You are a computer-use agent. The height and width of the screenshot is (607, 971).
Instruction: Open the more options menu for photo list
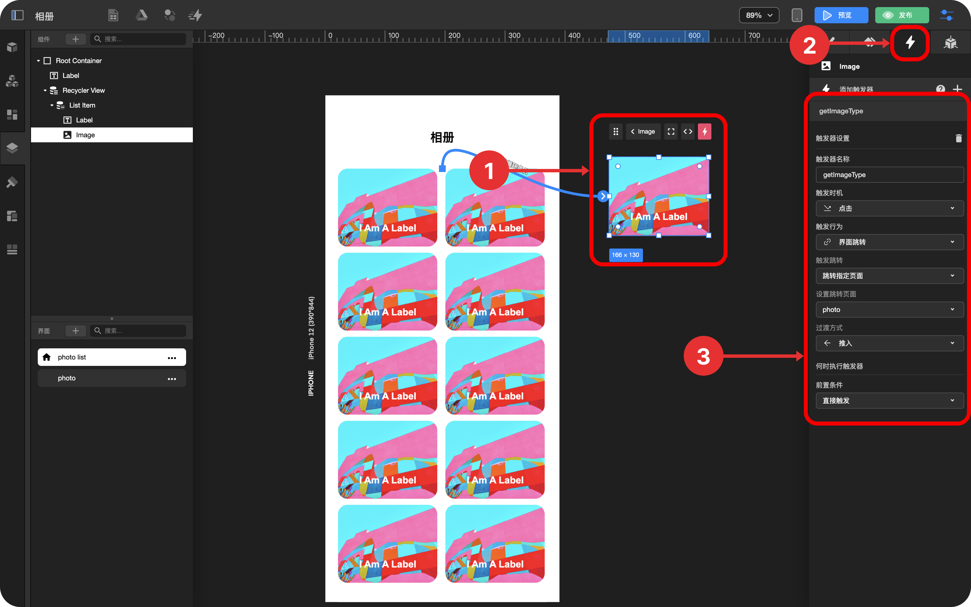pyautogui.click(x=172, y=357)
